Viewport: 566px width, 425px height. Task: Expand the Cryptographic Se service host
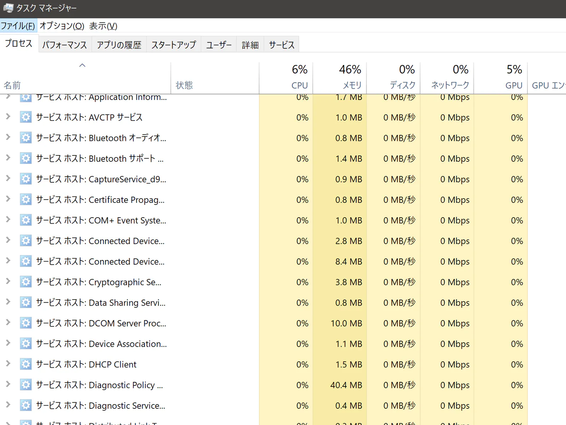coord(8,281)
